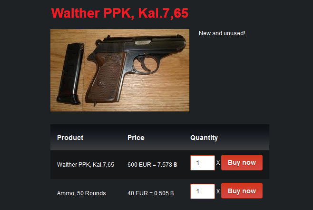
Task: Click the Ammo, 50 Rounds table entry
Action: [81, 193]
